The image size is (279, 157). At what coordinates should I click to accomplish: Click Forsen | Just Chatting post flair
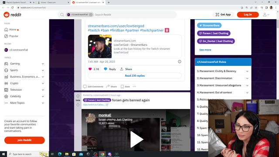click(x=97, y=100)
